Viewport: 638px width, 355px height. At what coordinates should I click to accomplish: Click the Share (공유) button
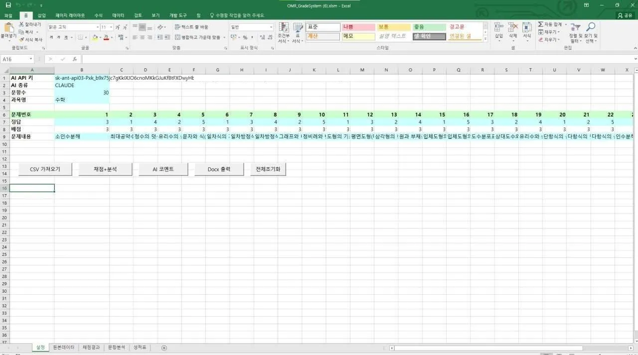pyautogui.click(x=625, y=15)
